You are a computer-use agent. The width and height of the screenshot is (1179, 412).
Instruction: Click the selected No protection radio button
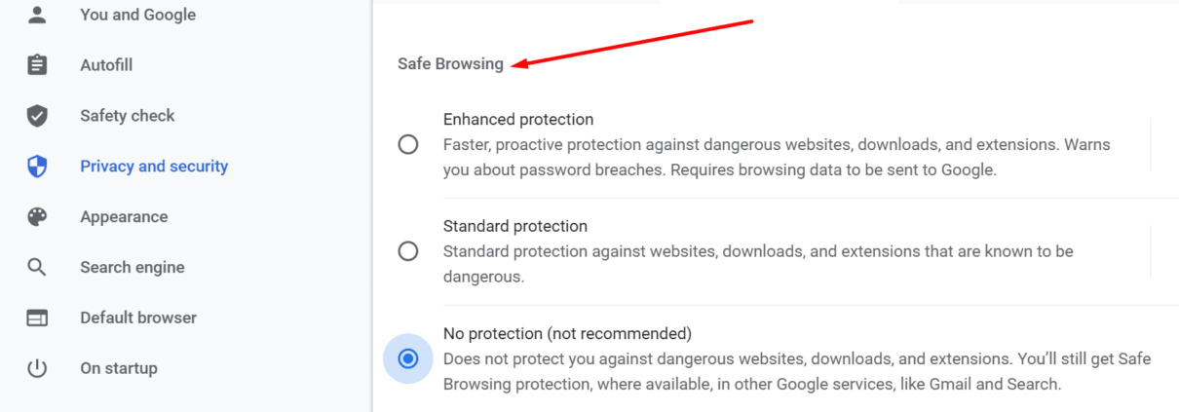point(408,358)
